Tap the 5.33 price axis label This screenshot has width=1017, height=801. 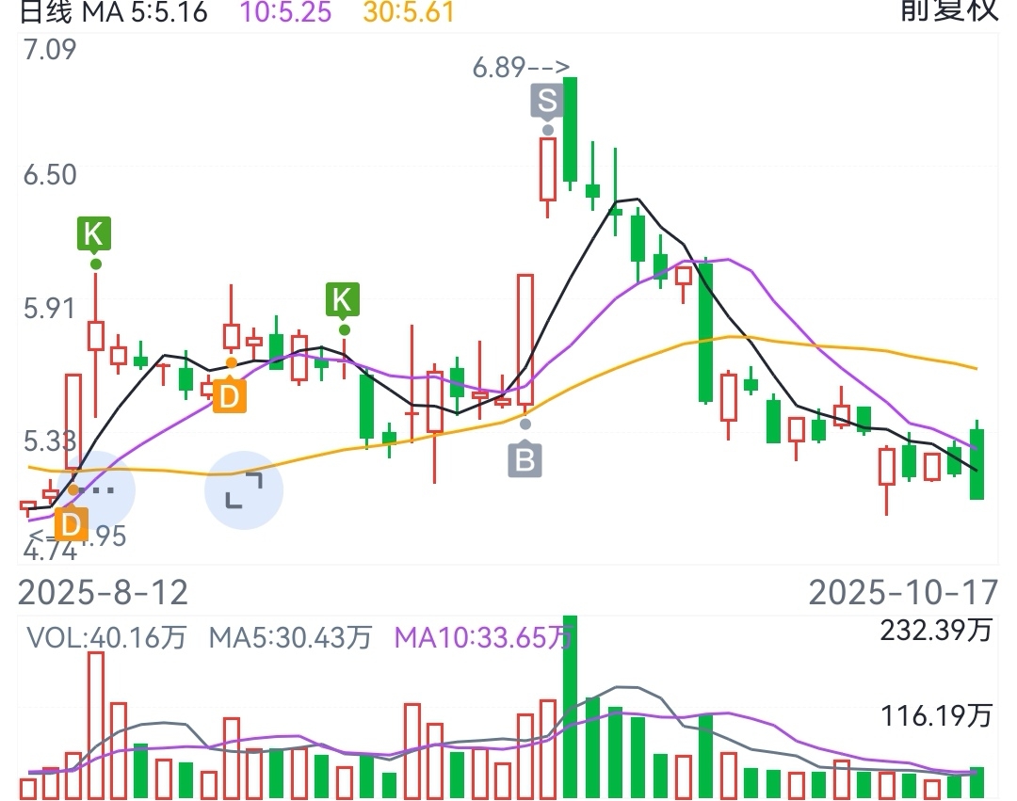coord(49,441)
